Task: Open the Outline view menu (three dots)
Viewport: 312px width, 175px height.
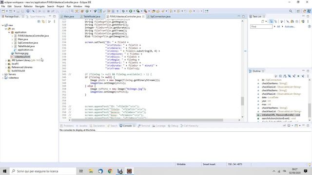Action: (308, 76)
